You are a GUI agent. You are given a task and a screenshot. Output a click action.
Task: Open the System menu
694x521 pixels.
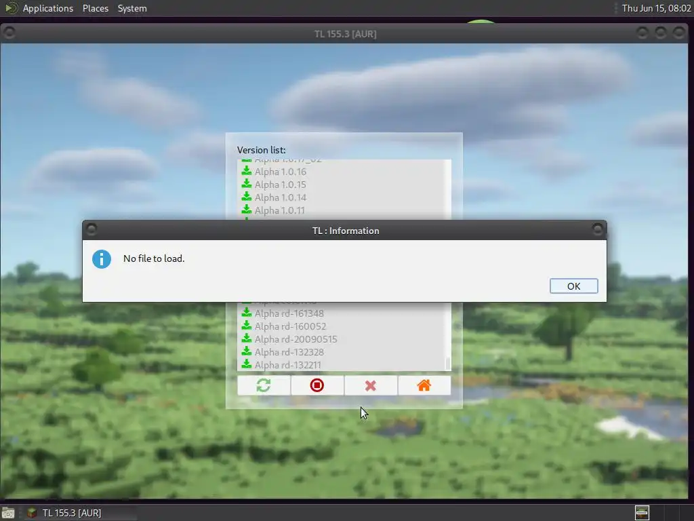132,8
